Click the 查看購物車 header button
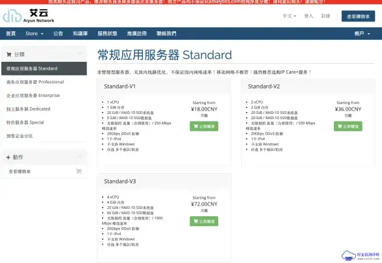 (x=358, y=16)
